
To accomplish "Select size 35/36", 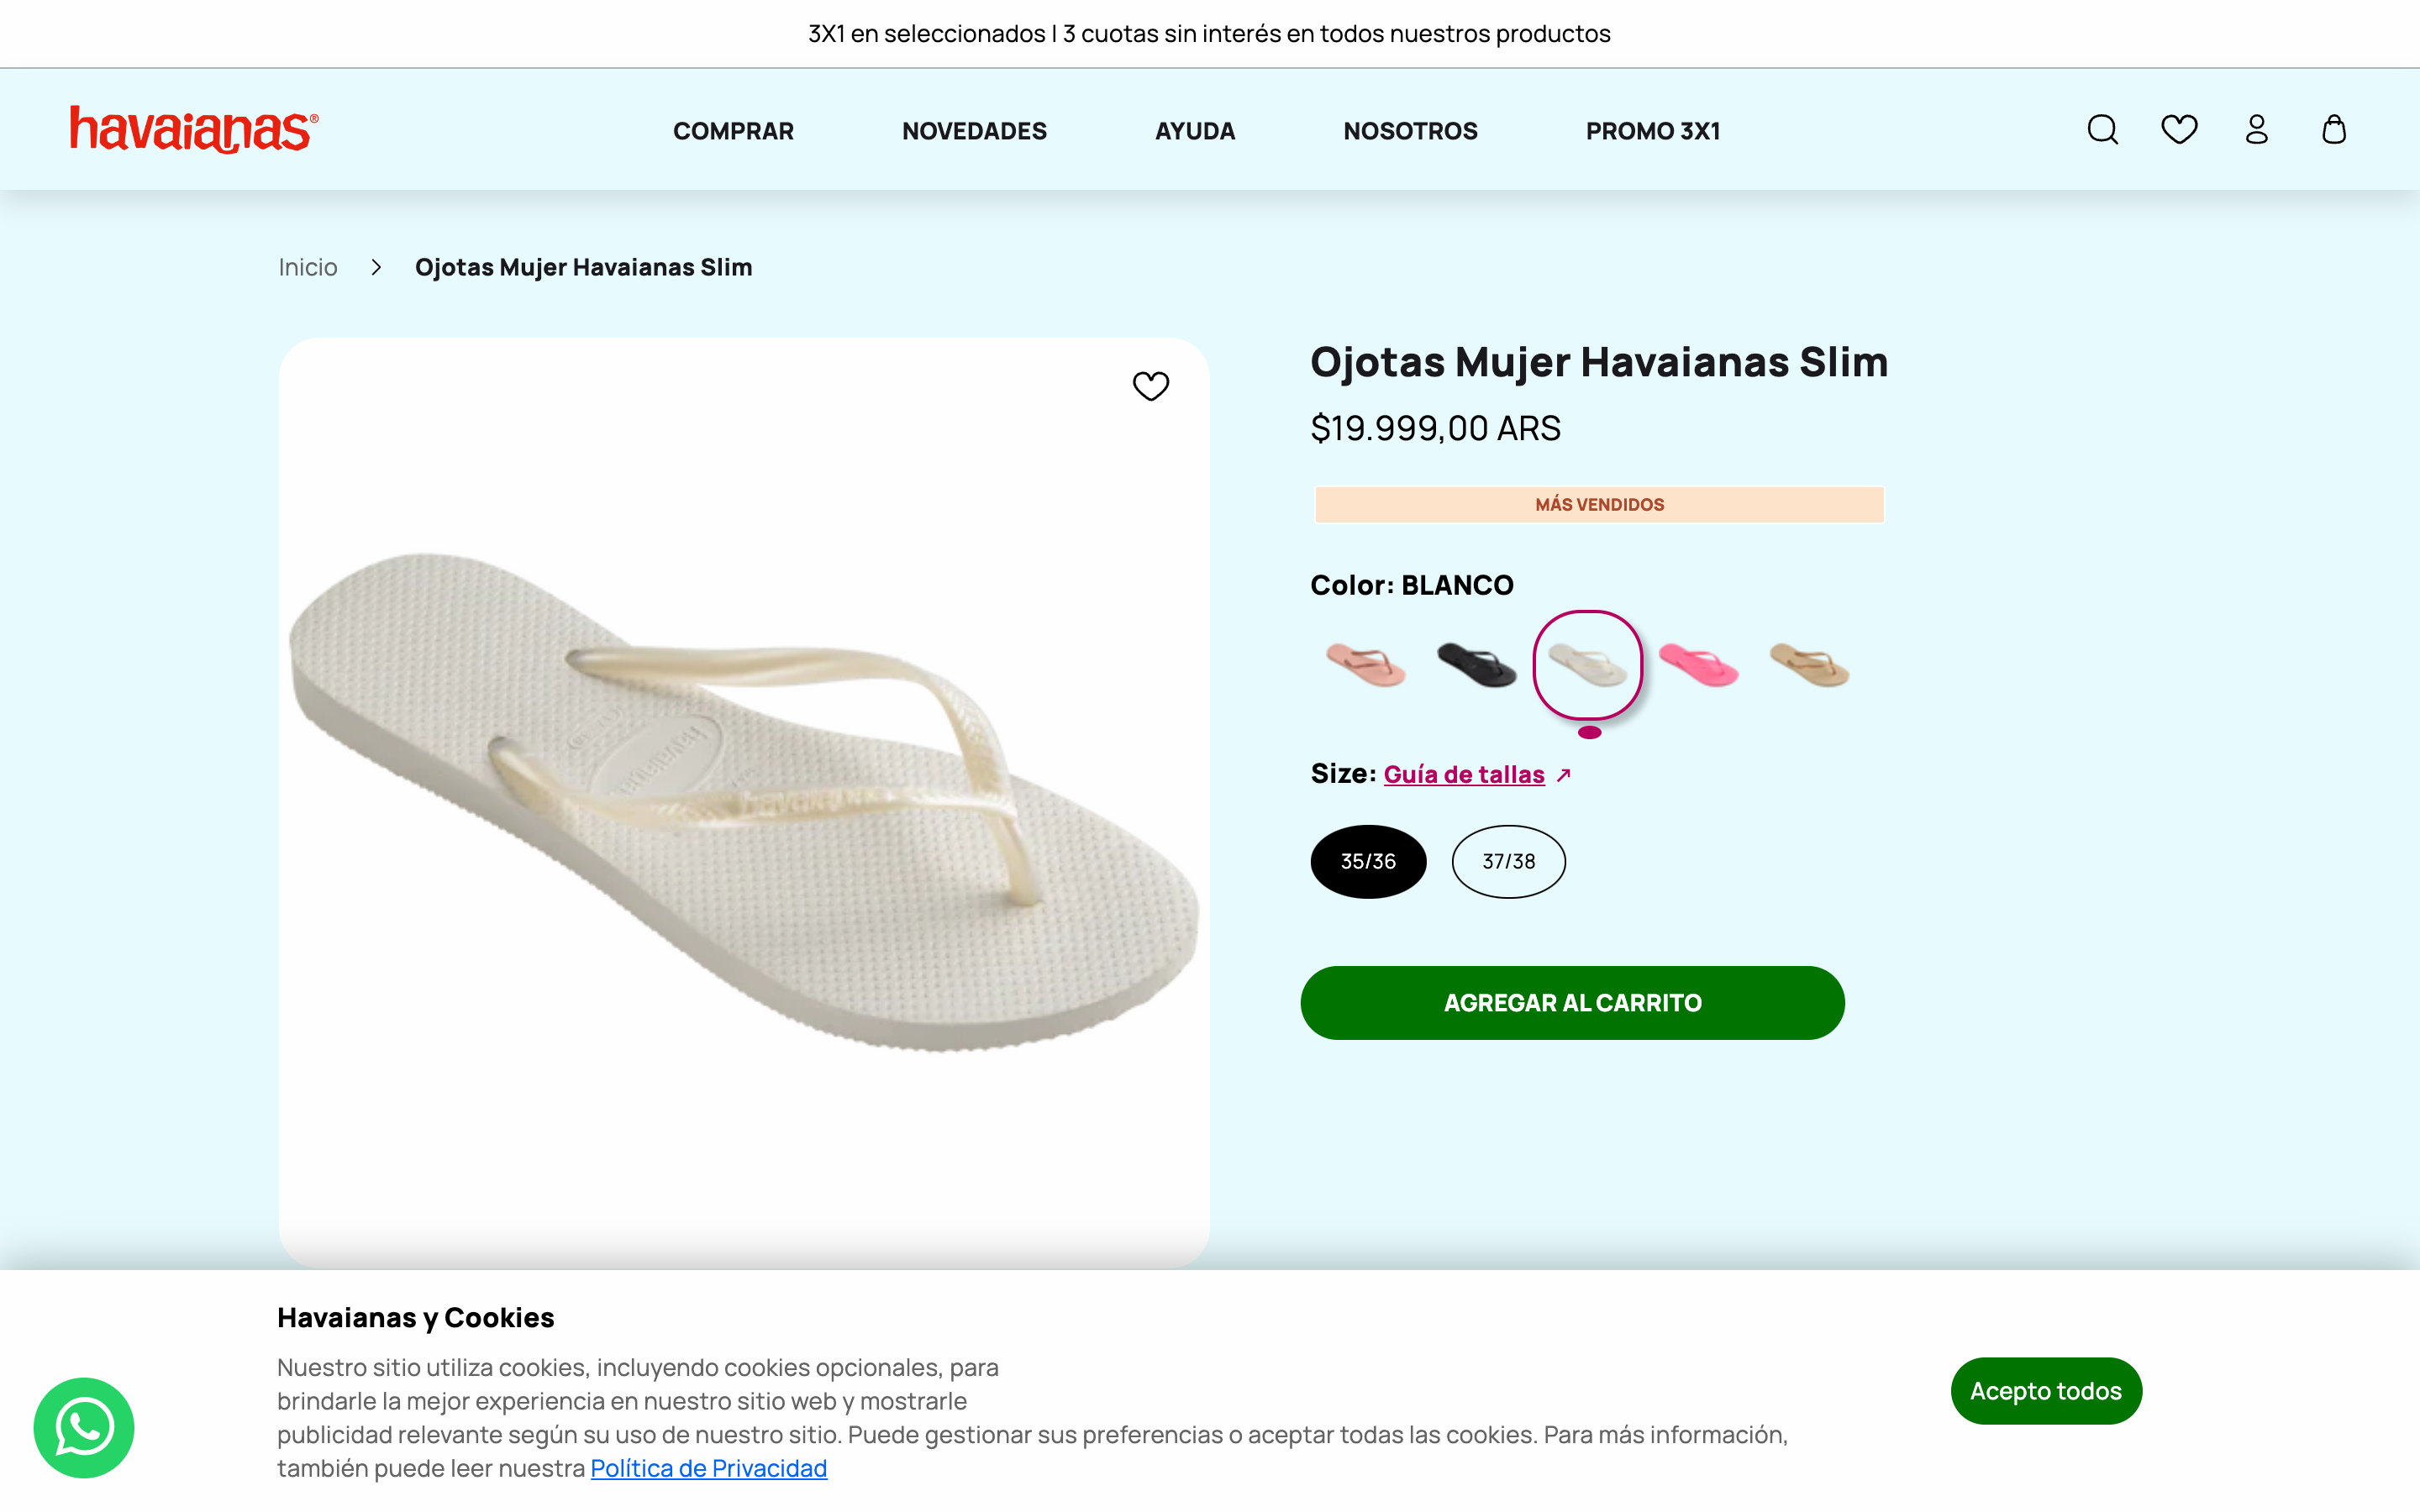I will tap(1367, 860).
